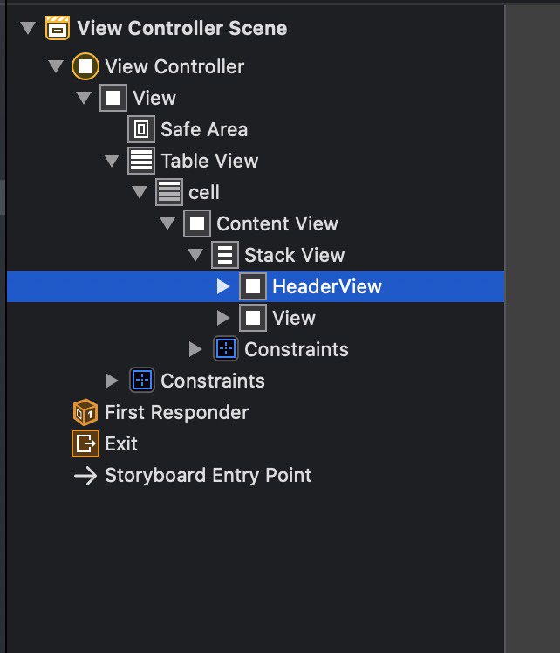
Task: Select the HeaderView row
Action: pyautogui.click(x=256, y=286)
